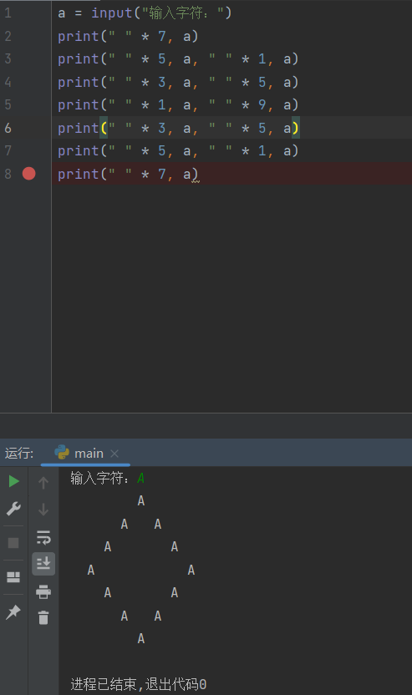Click the Stop square icon
The height and width of the screenshot is (695, 412).
[x=13, y=543]
